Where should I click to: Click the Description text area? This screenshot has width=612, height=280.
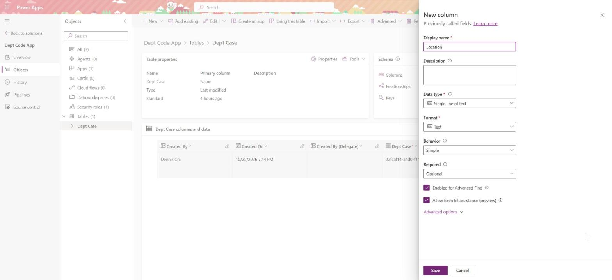[470, 75]
